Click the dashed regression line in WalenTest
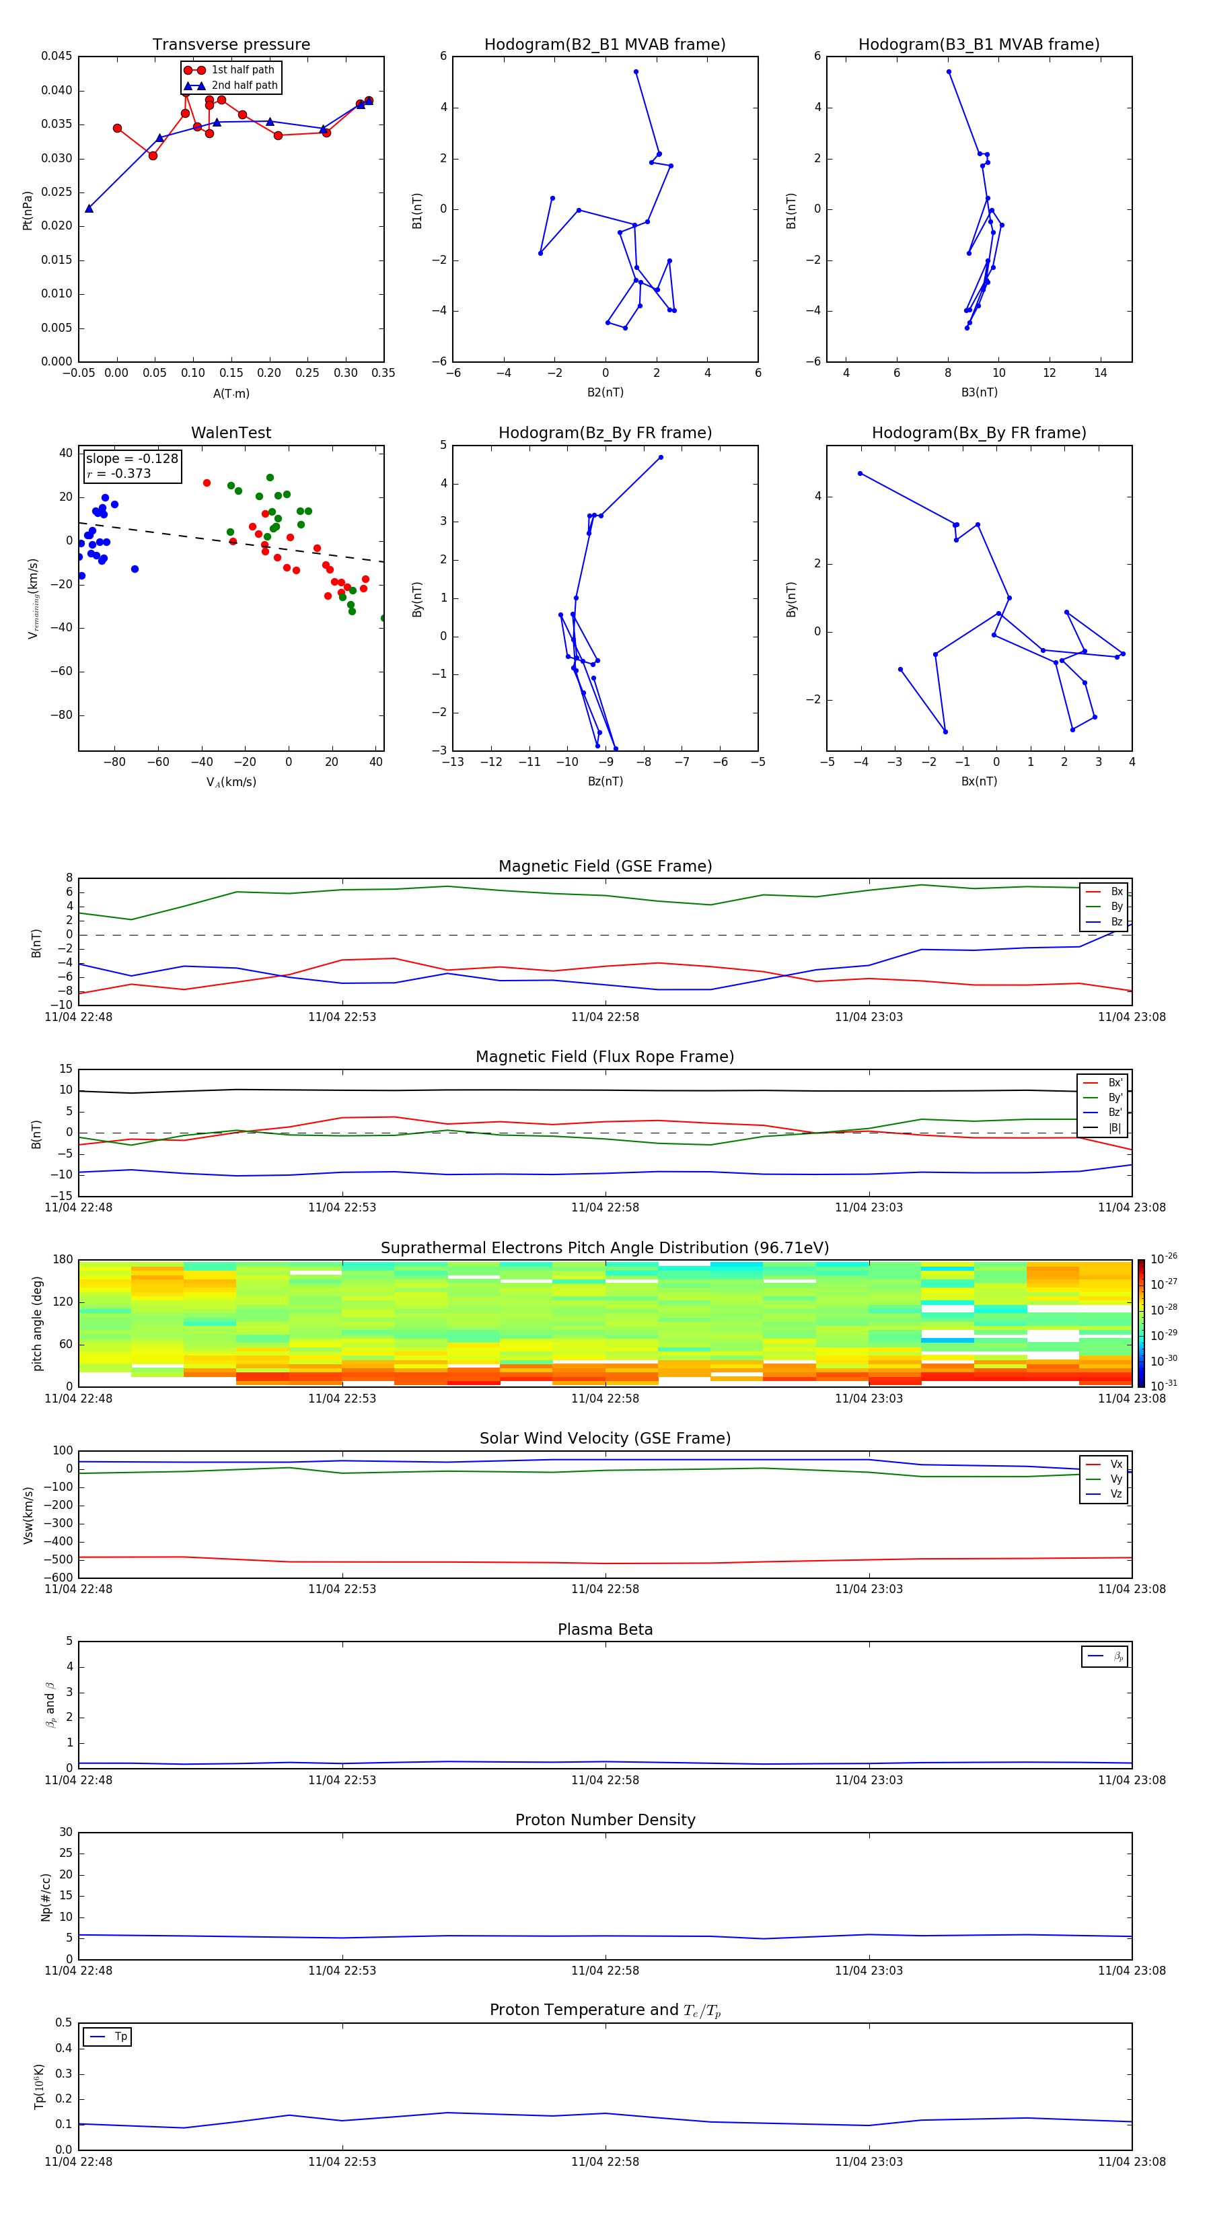The image size is (1211, 2221). (231, 542)
